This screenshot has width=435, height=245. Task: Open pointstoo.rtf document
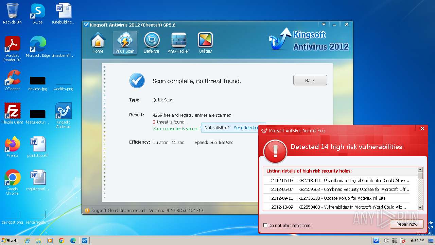(37, 147)
